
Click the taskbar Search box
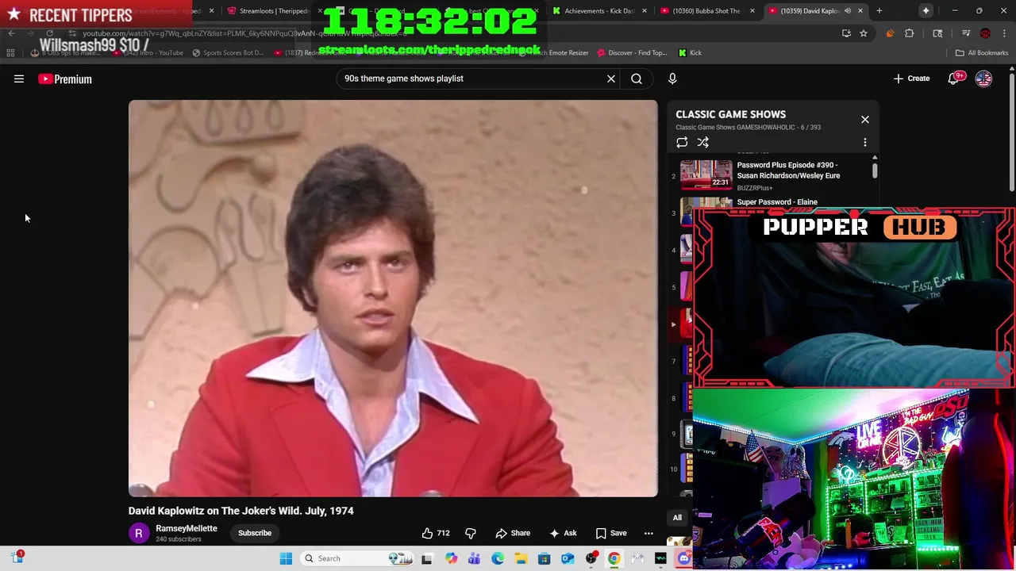click(357, 558)
